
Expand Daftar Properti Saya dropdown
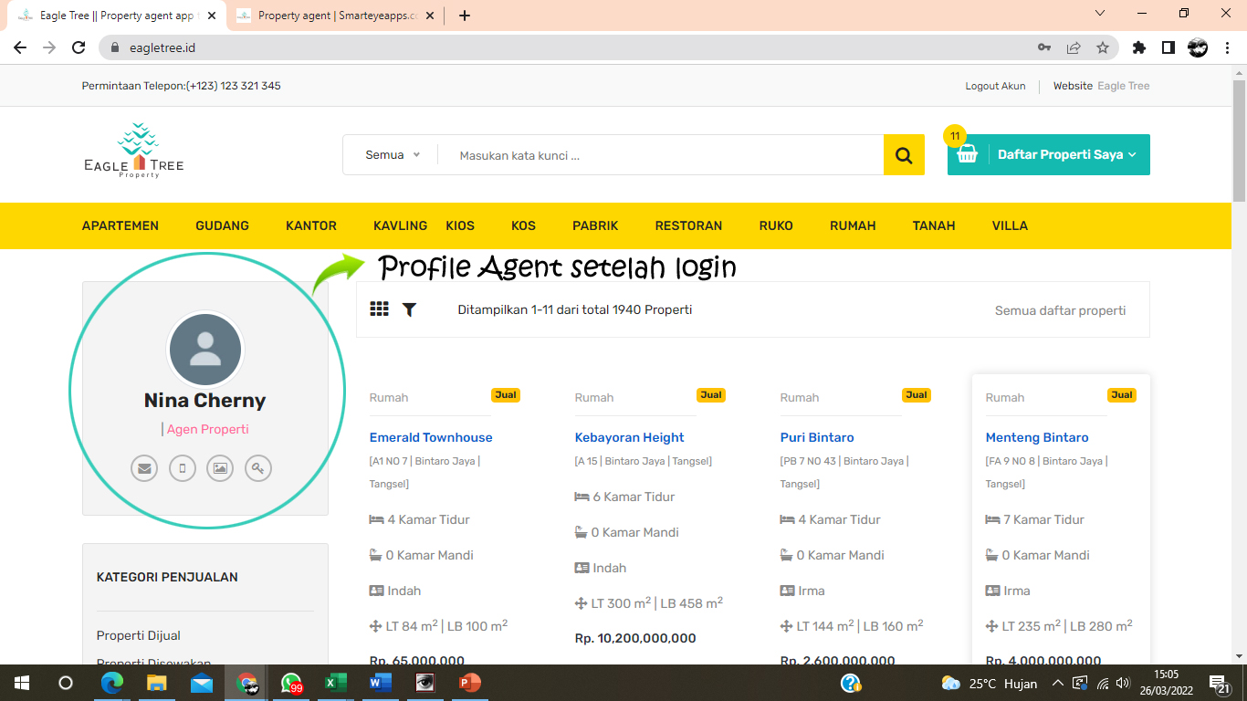click(1066, 155)
